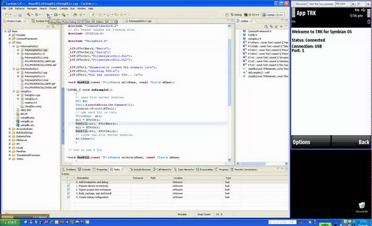Image resolution: width=372 pixels, height=226 pixels.
Task: Click the External Tools run icon
Action: pos(64,15)
